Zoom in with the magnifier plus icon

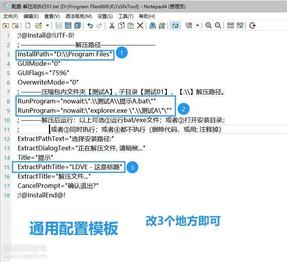click(x=208, y=25)
